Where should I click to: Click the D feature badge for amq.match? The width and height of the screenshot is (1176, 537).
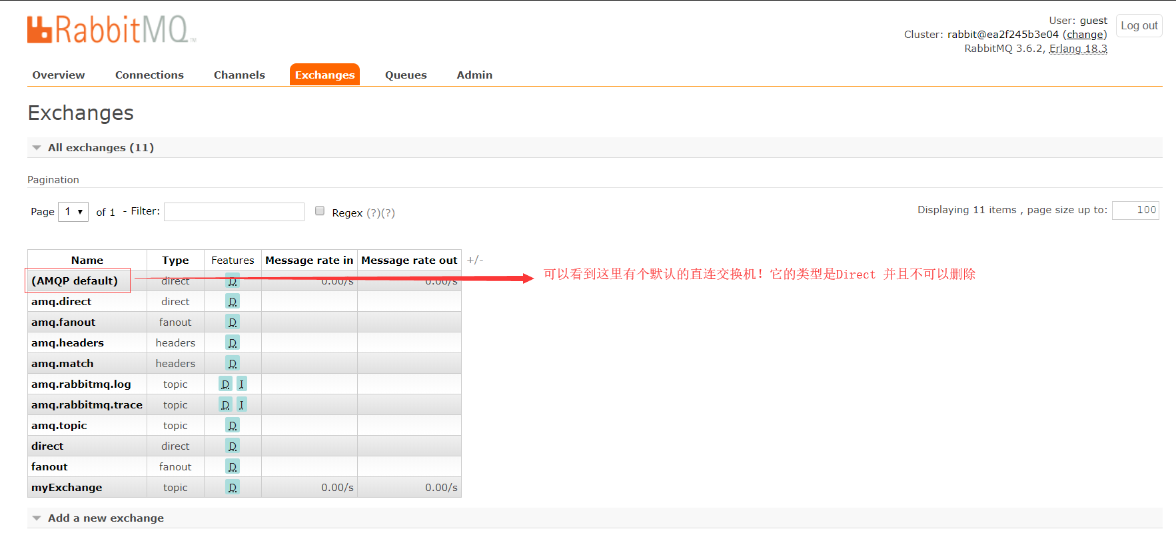[x=233, y=364]
